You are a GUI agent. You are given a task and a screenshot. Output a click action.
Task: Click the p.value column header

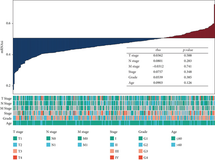[188, 50]
